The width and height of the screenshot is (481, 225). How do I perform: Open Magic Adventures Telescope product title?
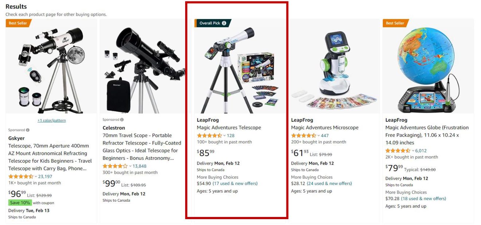(x=229, y=128)
